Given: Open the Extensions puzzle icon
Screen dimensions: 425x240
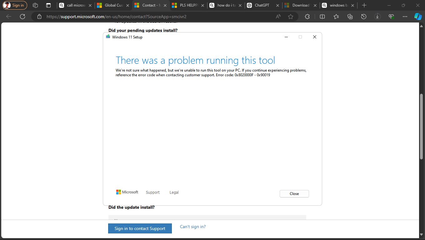Looking at the screenshot, I should (x=307, y=17).
